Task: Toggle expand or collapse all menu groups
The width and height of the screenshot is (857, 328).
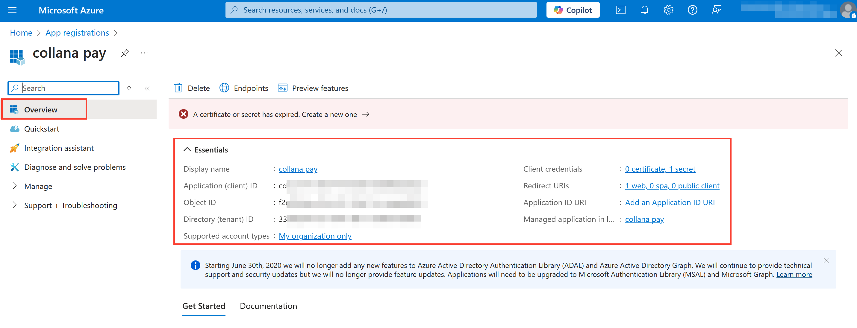Action: (x=129, y=88)
